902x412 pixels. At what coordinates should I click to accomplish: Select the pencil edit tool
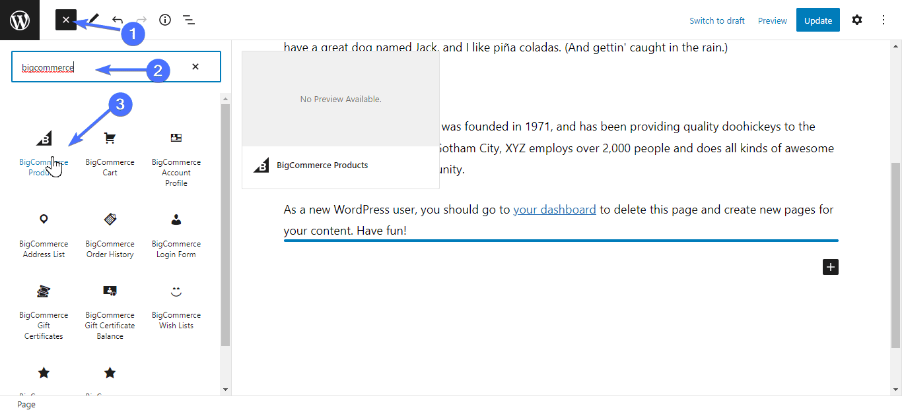pos(94,20)
